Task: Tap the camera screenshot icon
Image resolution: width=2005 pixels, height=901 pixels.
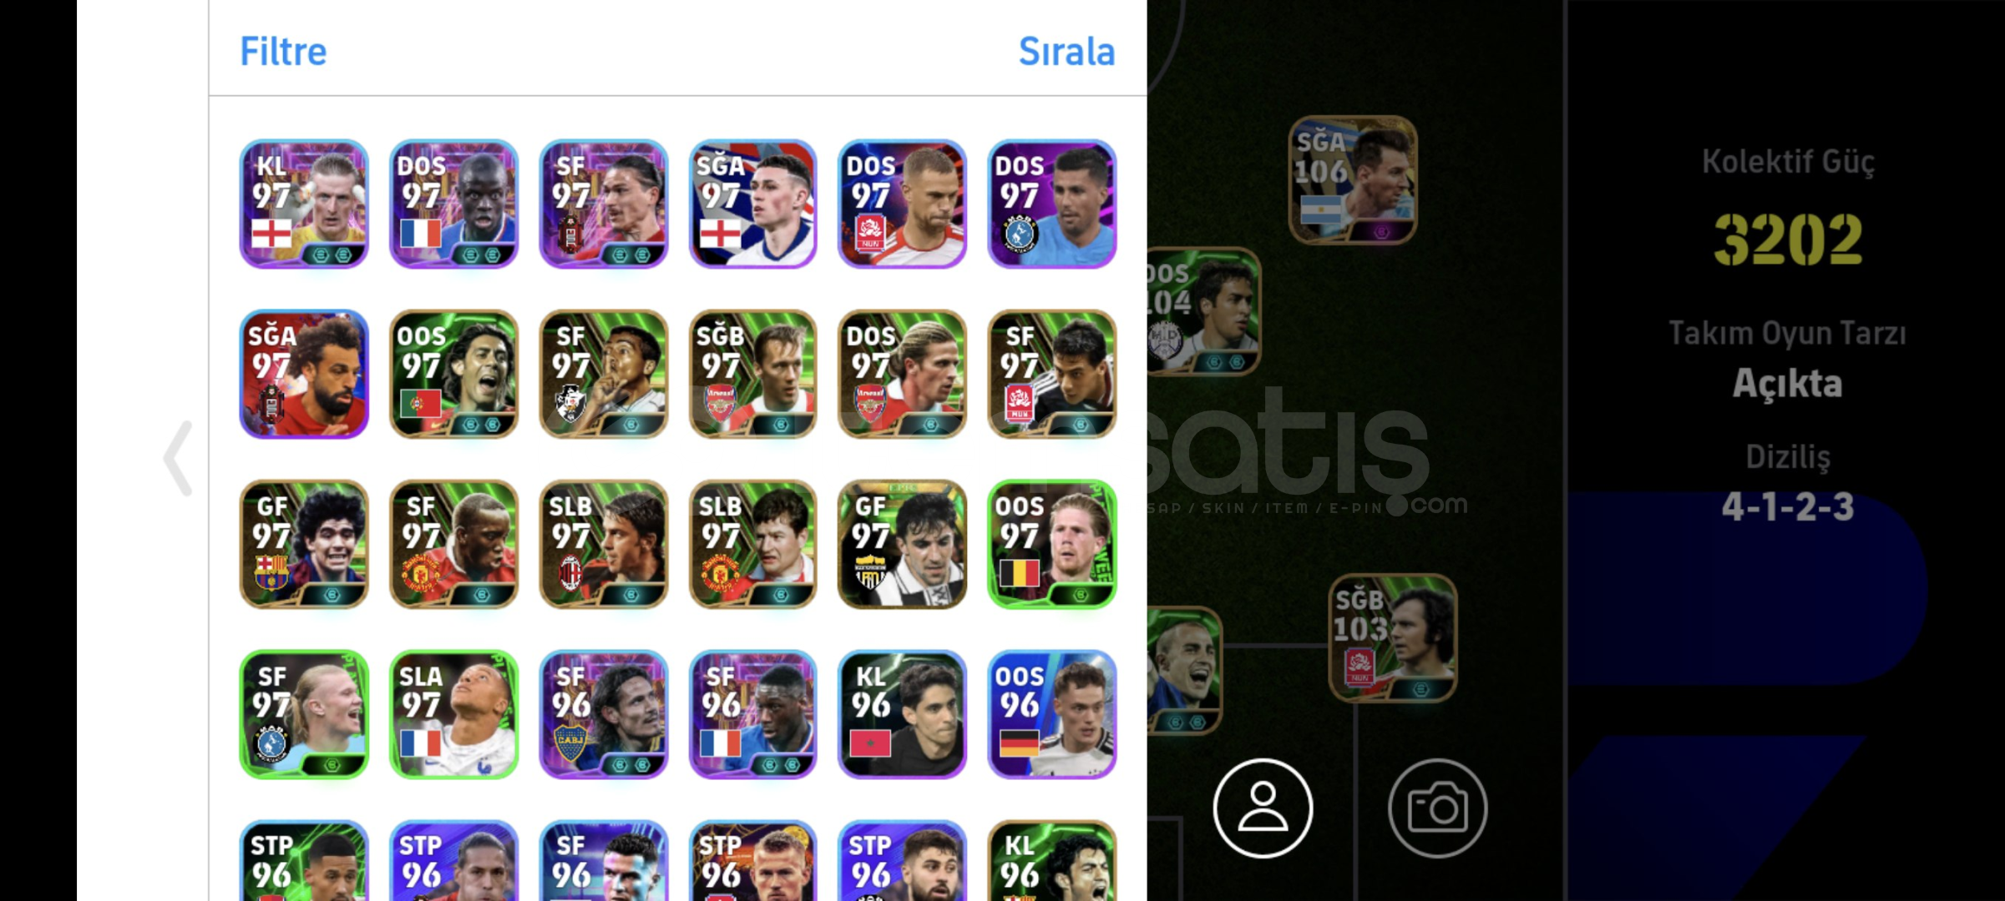Action: point(1437,808)
